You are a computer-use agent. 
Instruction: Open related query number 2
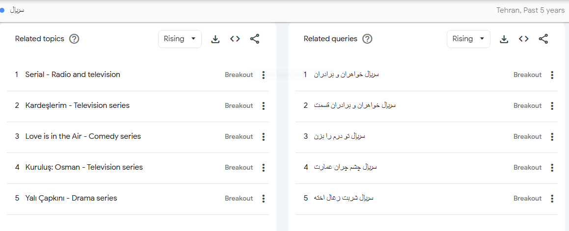[355, 105]
